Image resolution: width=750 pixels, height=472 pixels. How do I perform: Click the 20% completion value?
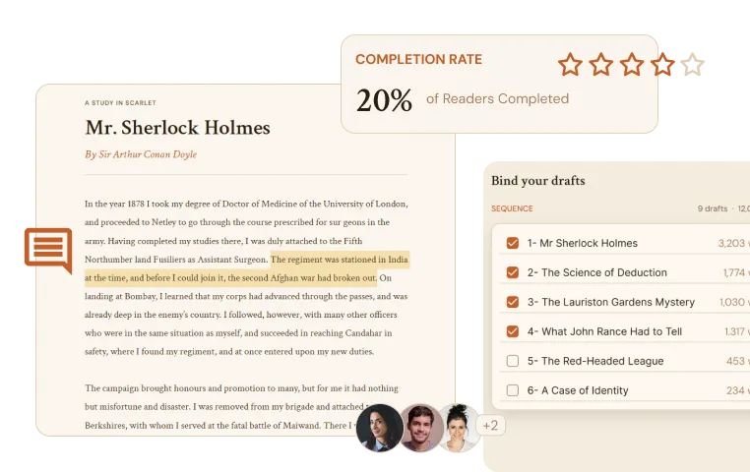(384, 100)
